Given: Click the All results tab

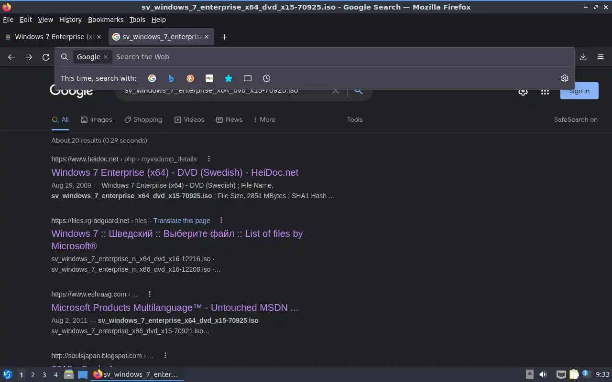Looking at the screenshot, I should point(60,120).
